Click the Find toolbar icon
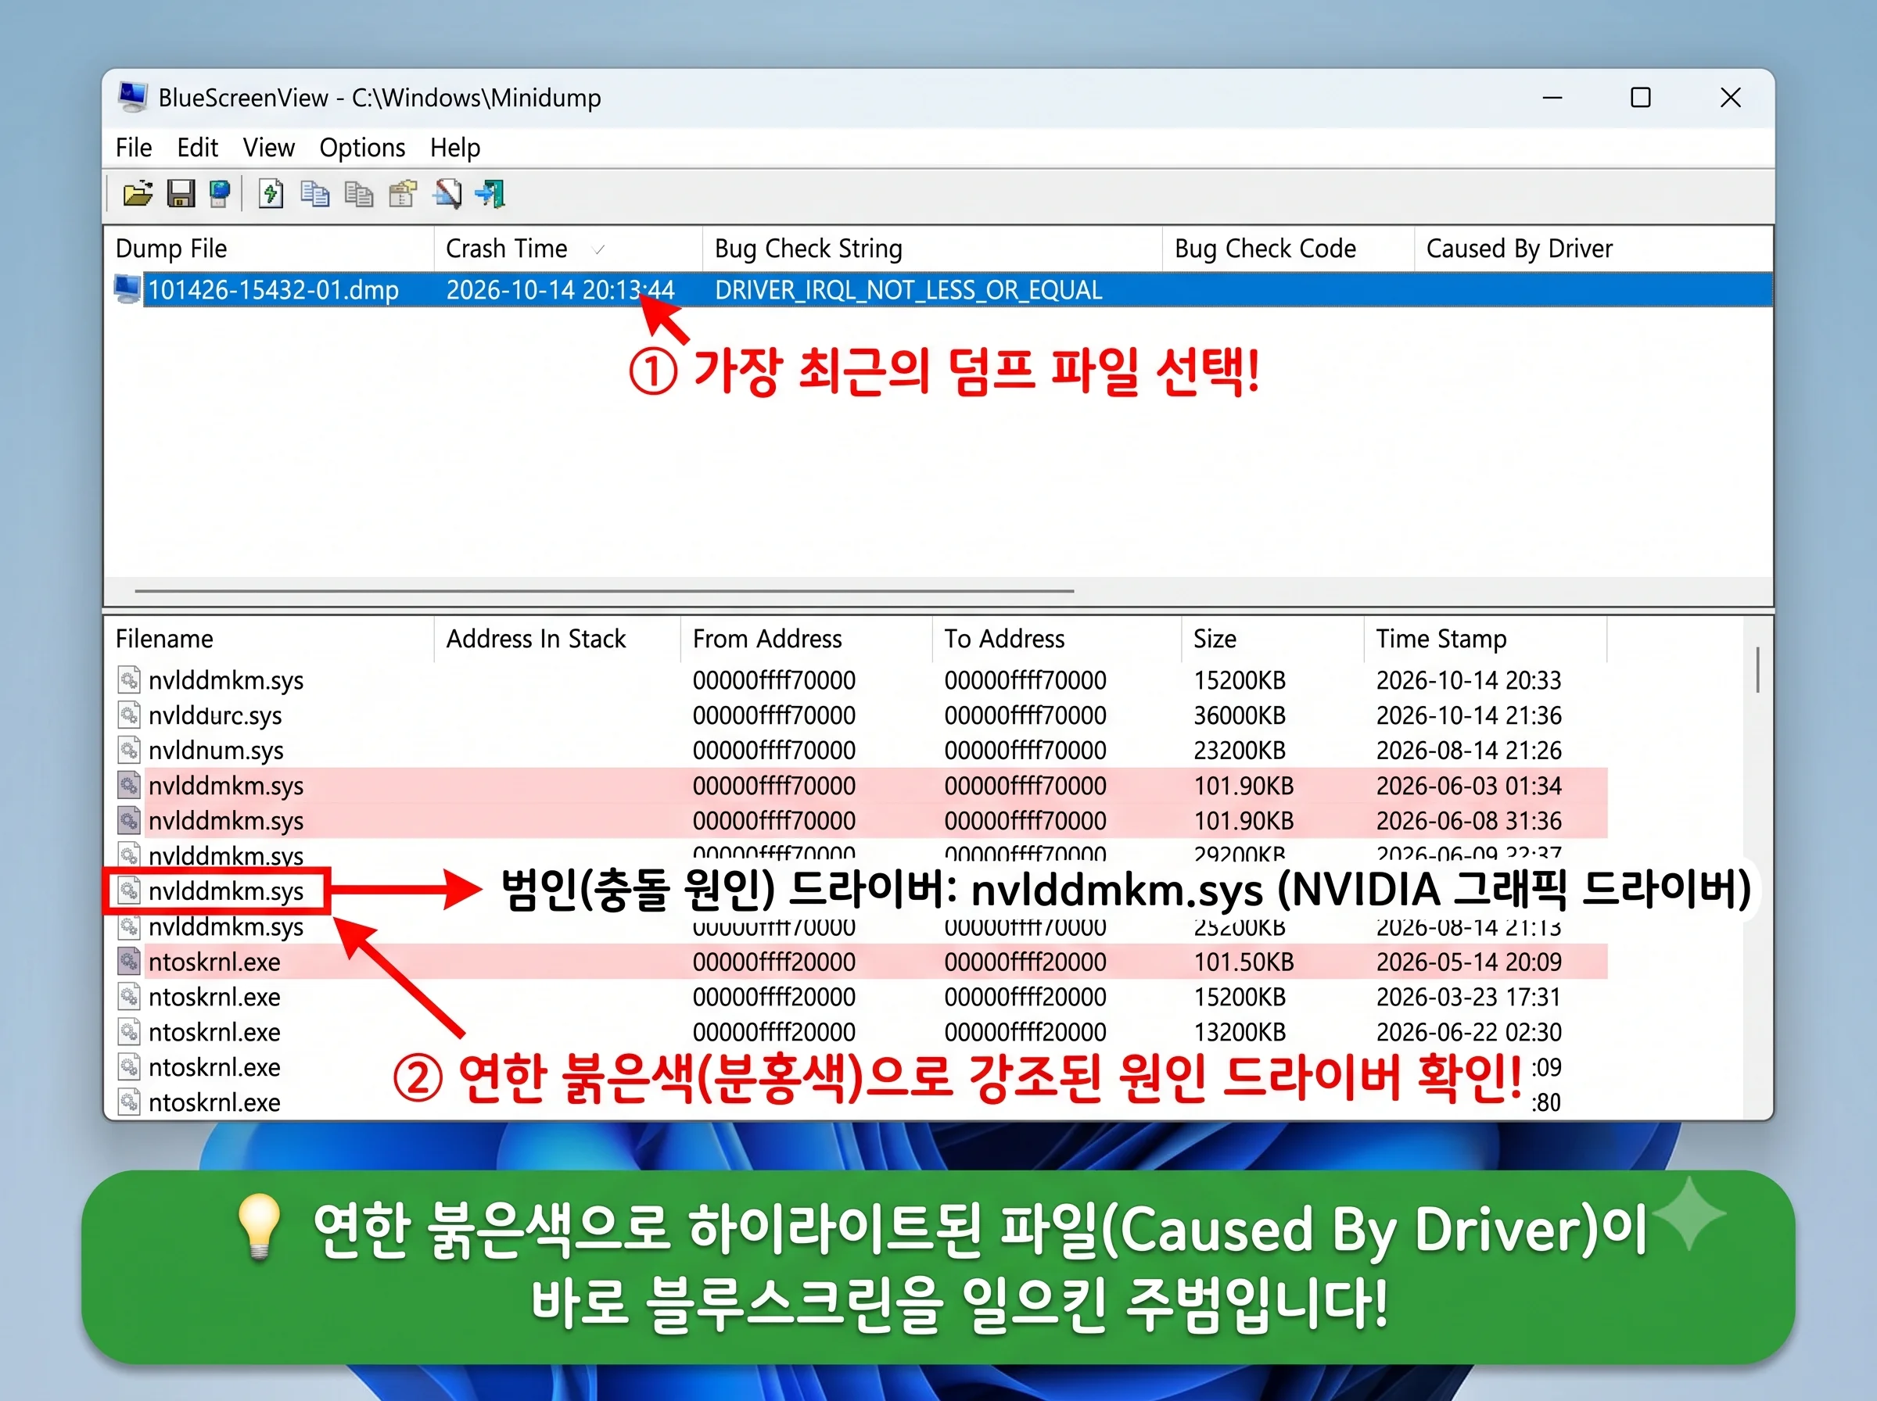This screenshot has width=1877, height=1401. tap(447, 194)
